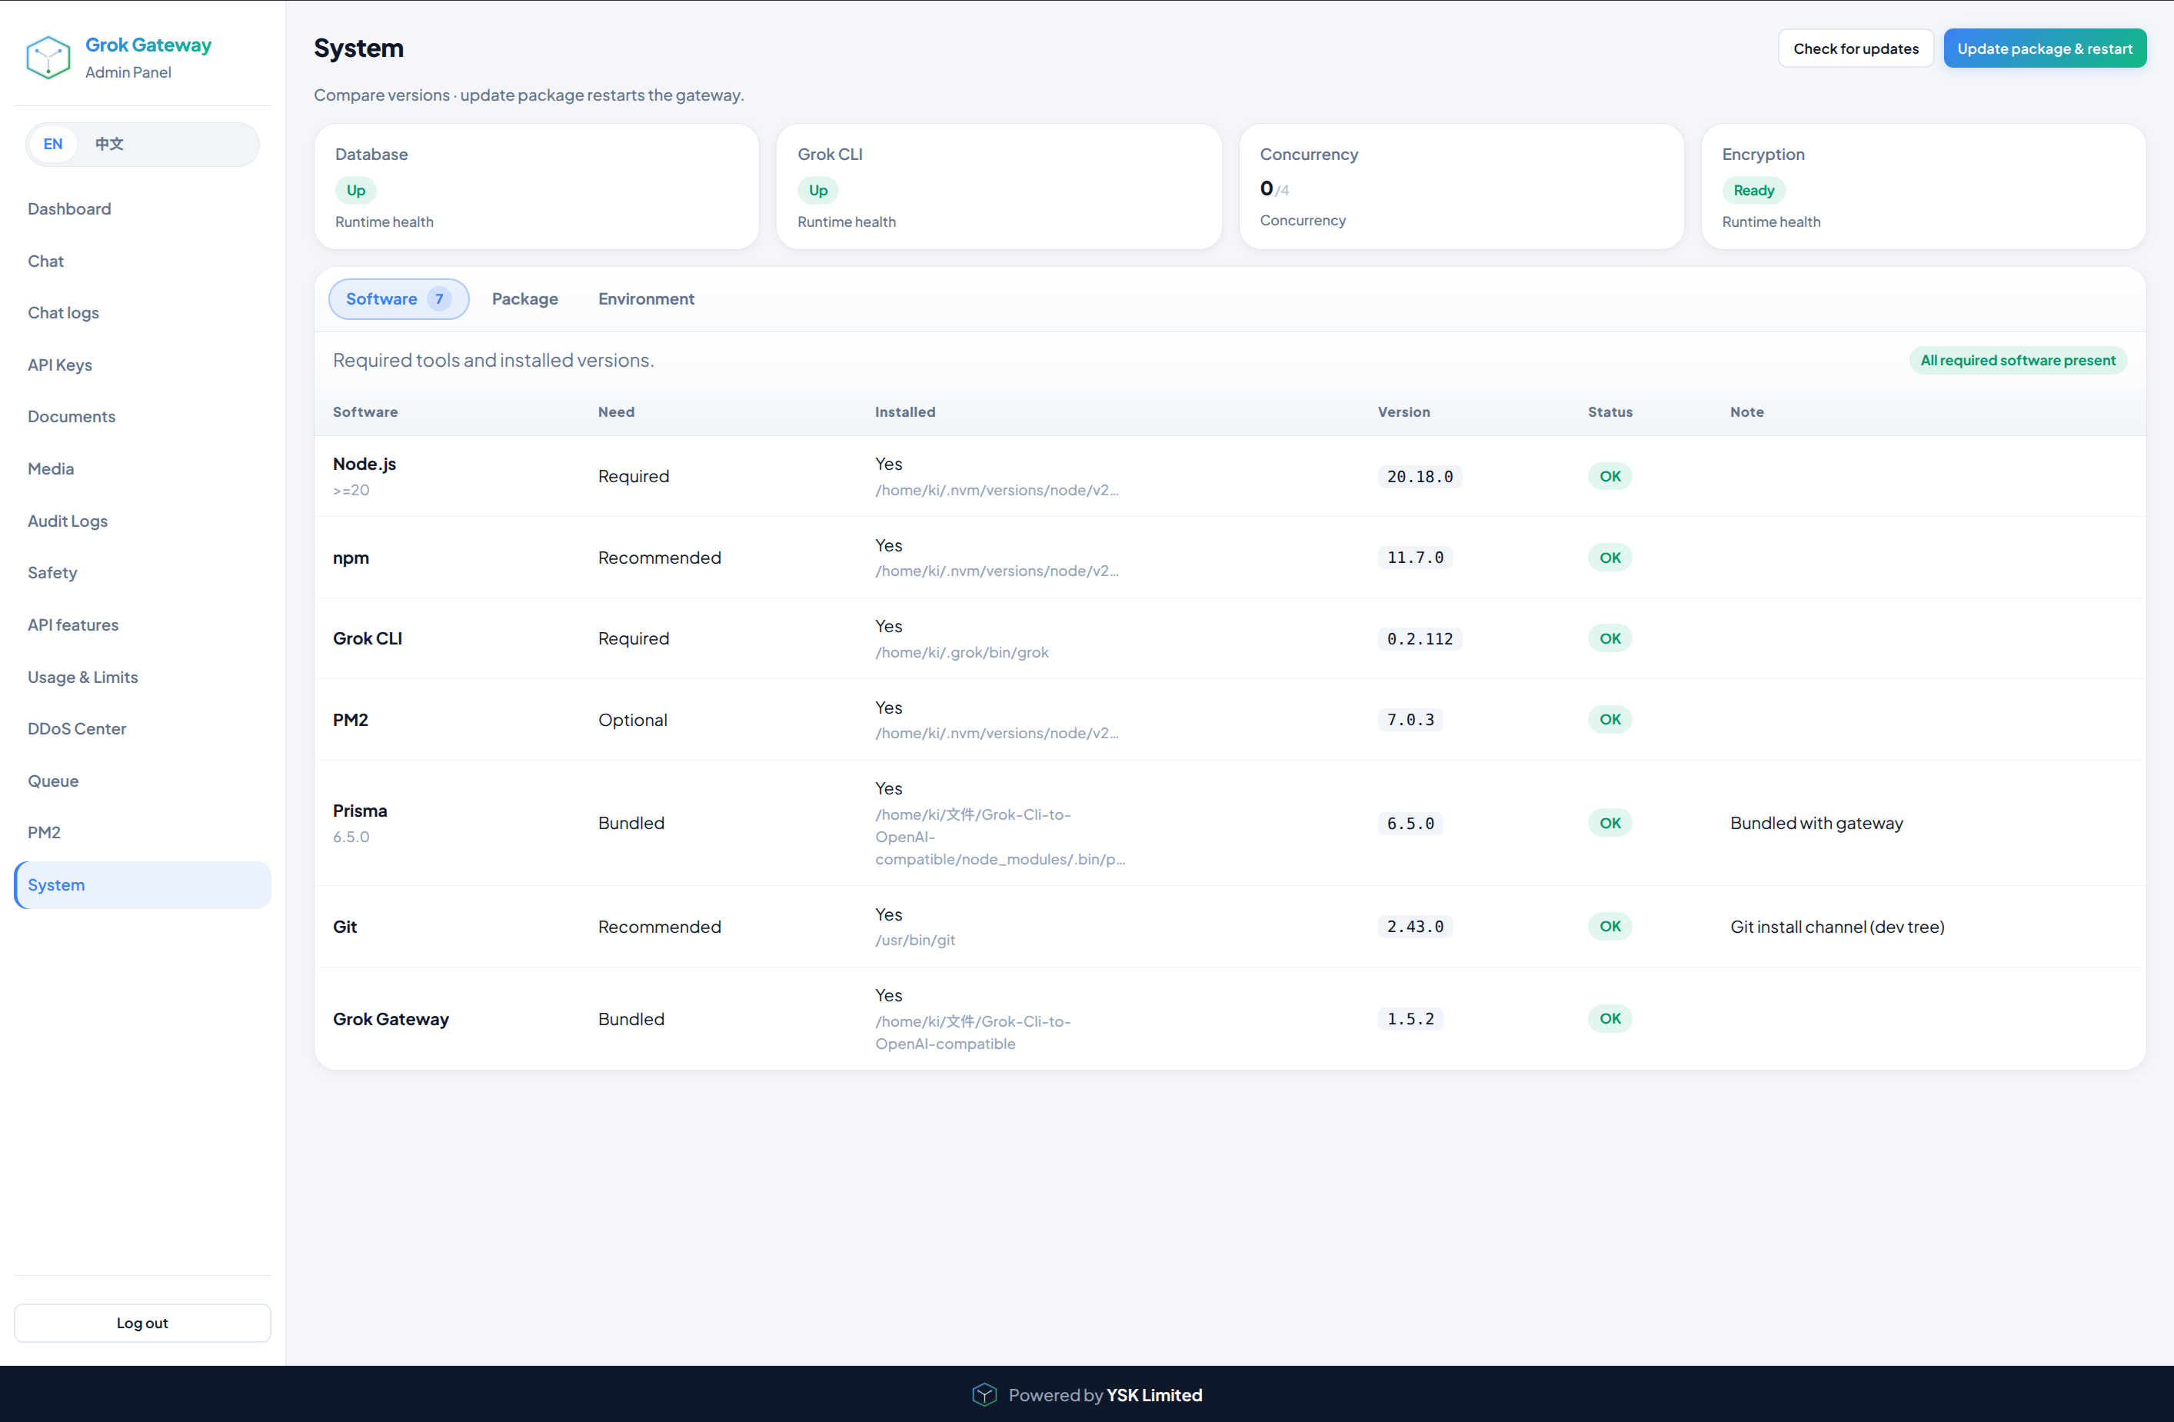Click the Log out button

tap(142, 1324)
